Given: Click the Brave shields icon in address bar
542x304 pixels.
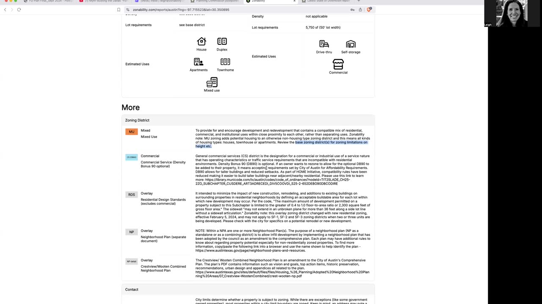Looking at the screenshot, I should [369, 10].
